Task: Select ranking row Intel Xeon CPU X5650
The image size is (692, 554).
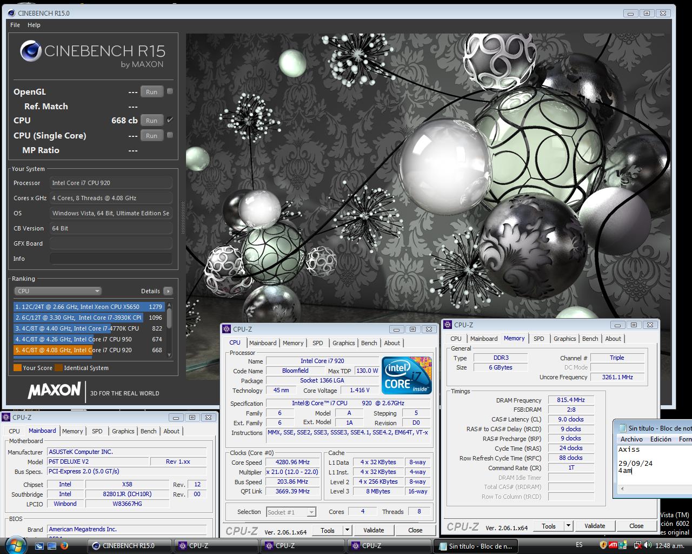Action: (89, 307)
